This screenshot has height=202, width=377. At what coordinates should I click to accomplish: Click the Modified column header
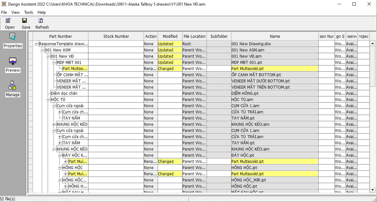(x=170, y=36)
